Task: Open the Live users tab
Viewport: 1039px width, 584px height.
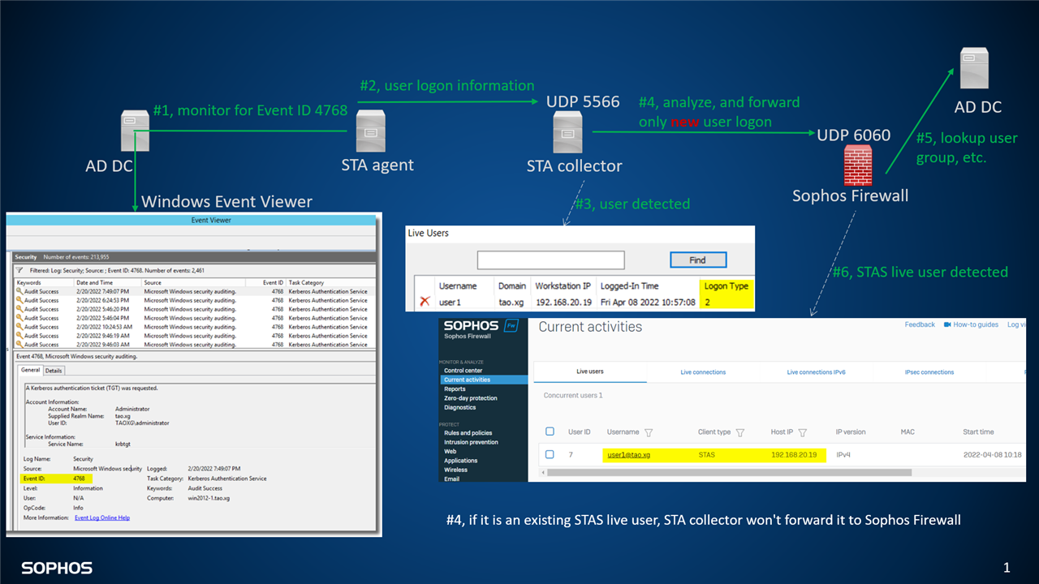Action: [x=590, y=371]
